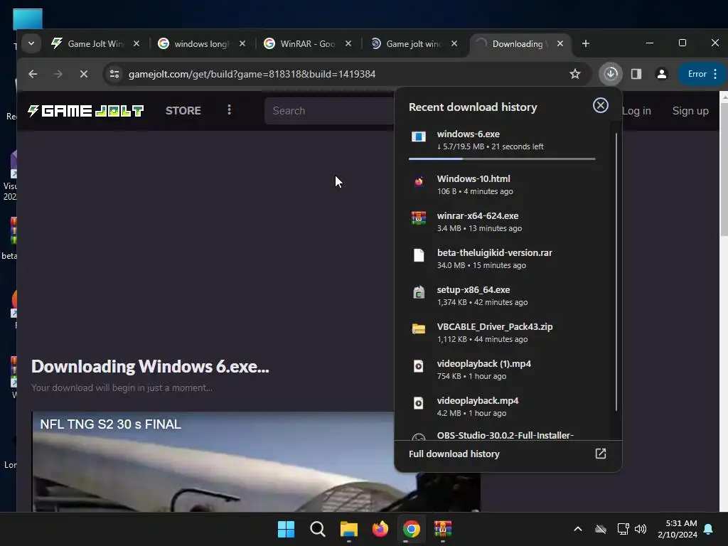Open Full download history
This screenshot has height=546, width=728.
click(508, 454)
